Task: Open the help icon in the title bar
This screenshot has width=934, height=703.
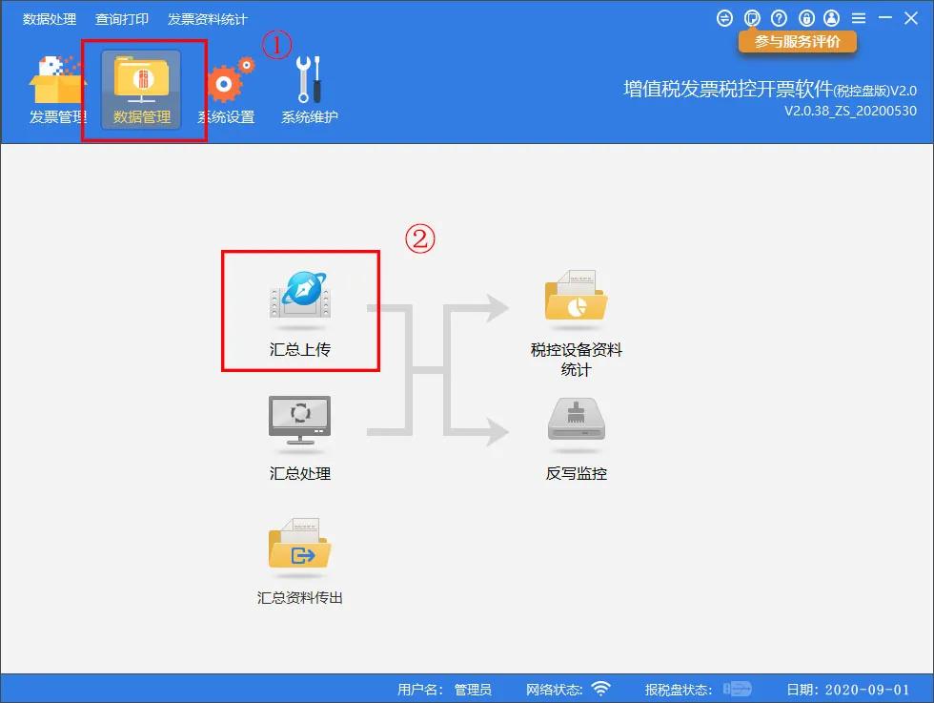Action: (779, 17)
